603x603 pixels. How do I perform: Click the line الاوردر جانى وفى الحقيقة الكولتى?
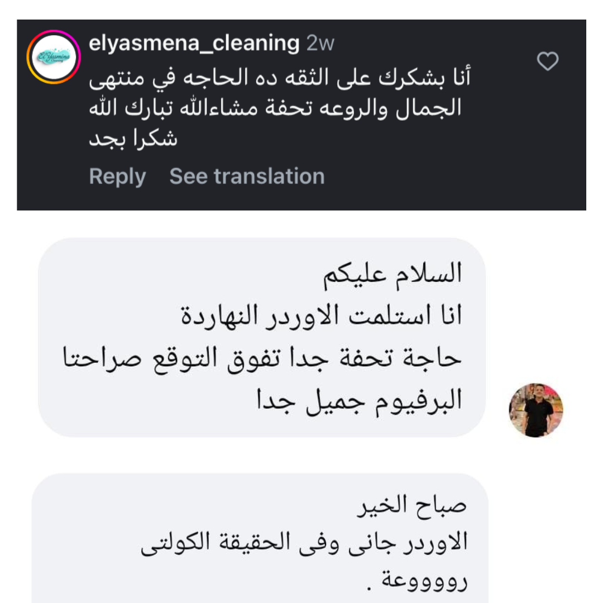[303, 543]
